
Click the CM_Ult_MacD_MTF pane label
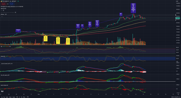pos(5,75)
